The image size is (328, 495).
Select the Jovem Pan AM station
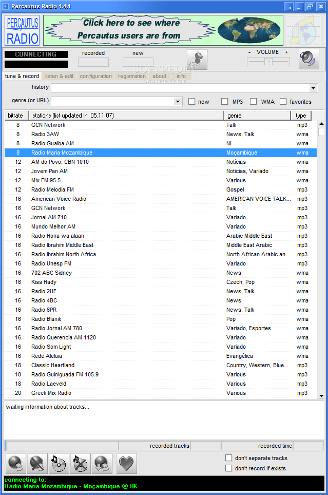[161, 171]
